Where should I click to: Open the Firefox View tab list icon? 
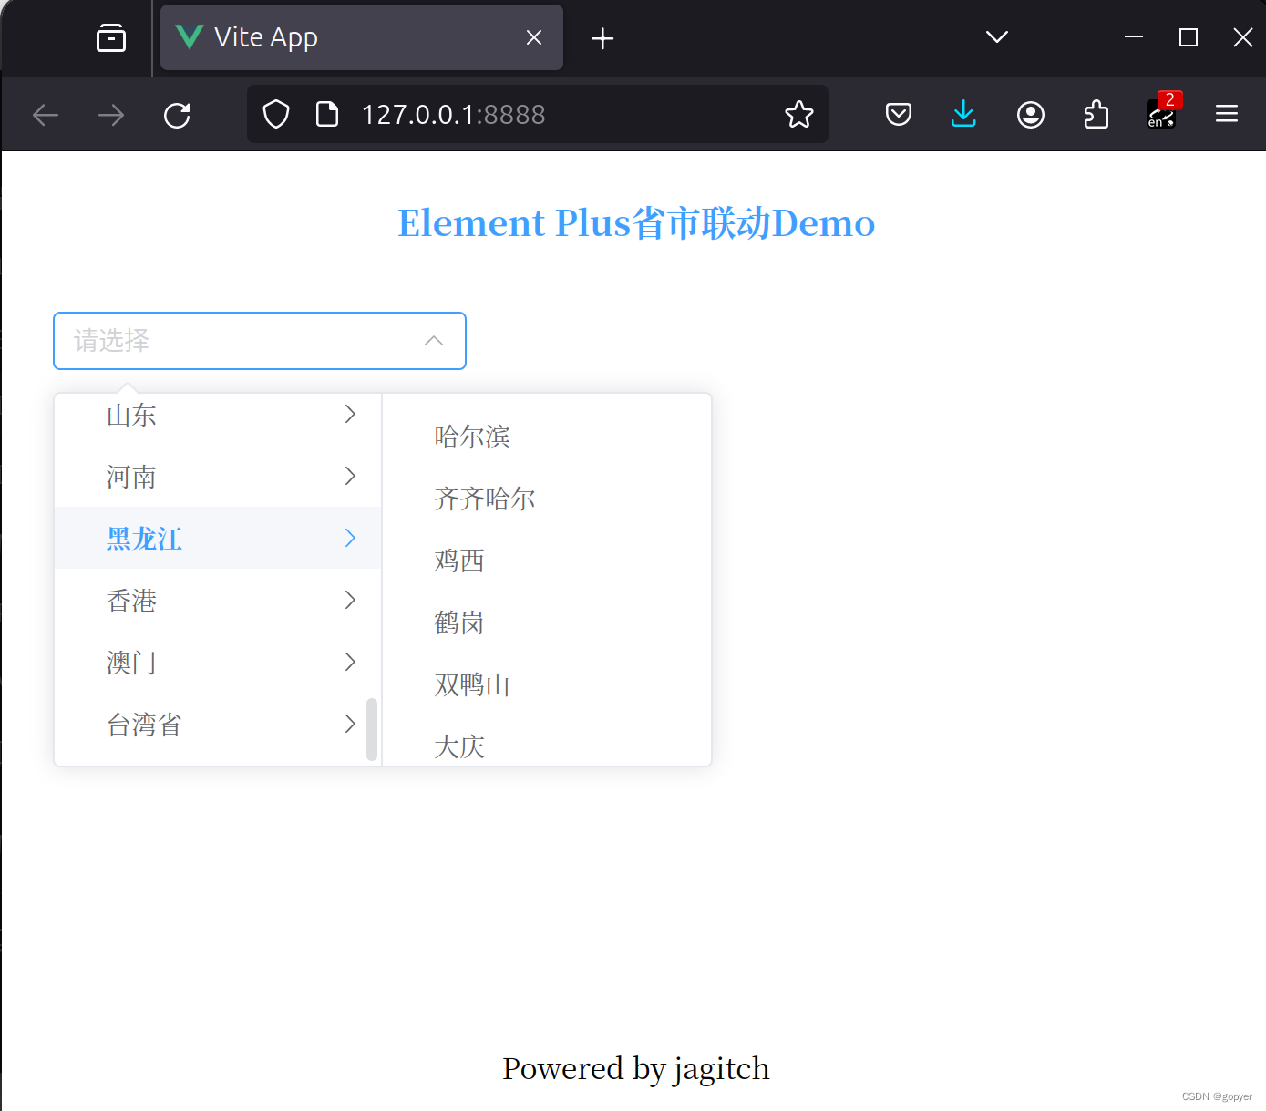click(x=111, y=37)
